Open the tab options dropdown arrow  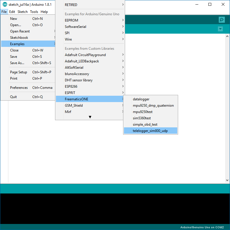220,29
